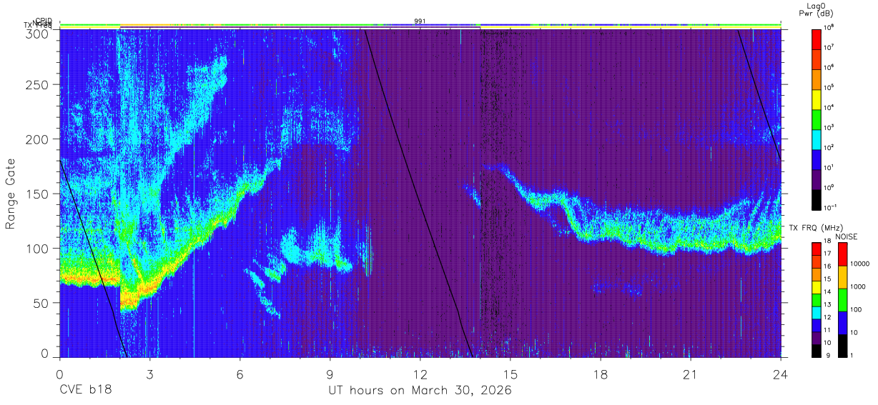This screenshot has width=878, height=405.
Task: Click the 1000 label on NOISE scale
Action: click(858, 287)
